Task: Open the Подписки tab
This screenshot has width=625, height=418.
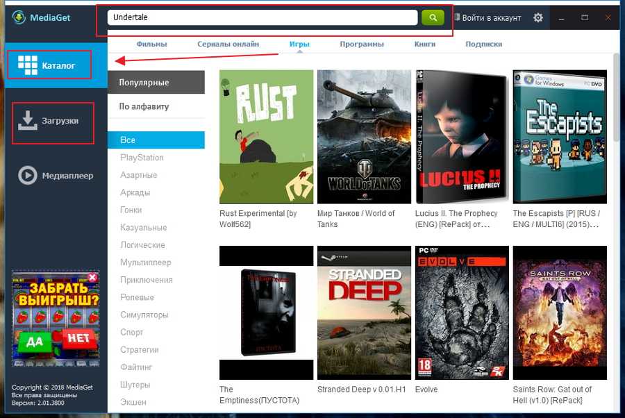Action: (x=483, y=44)
